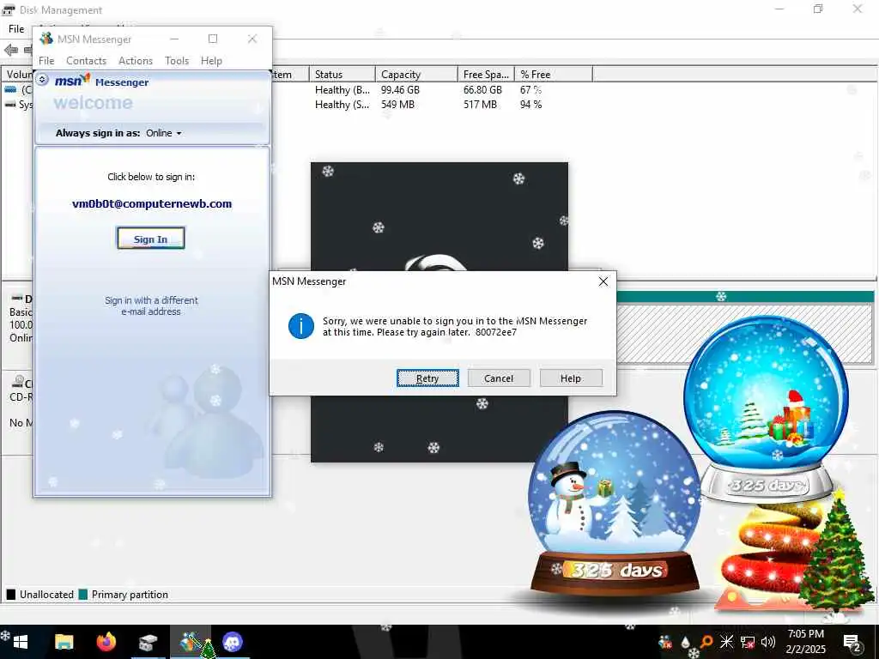This screenshot has width=879, height=659.
Task: Open the MSN Messenger Contacts menu
Action: pos(86,61)
